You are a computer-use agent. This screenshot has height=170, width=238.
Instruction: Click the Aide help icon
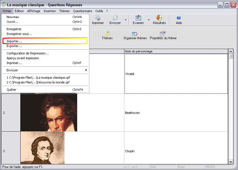[179, 18]
